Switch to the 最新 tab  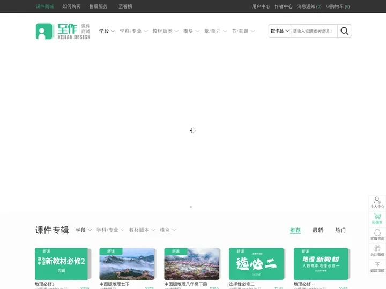pos(318,230)
